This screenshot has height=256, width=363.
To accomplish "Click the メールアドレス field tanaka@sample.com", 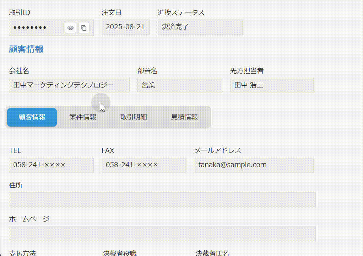I will (254, 165).
